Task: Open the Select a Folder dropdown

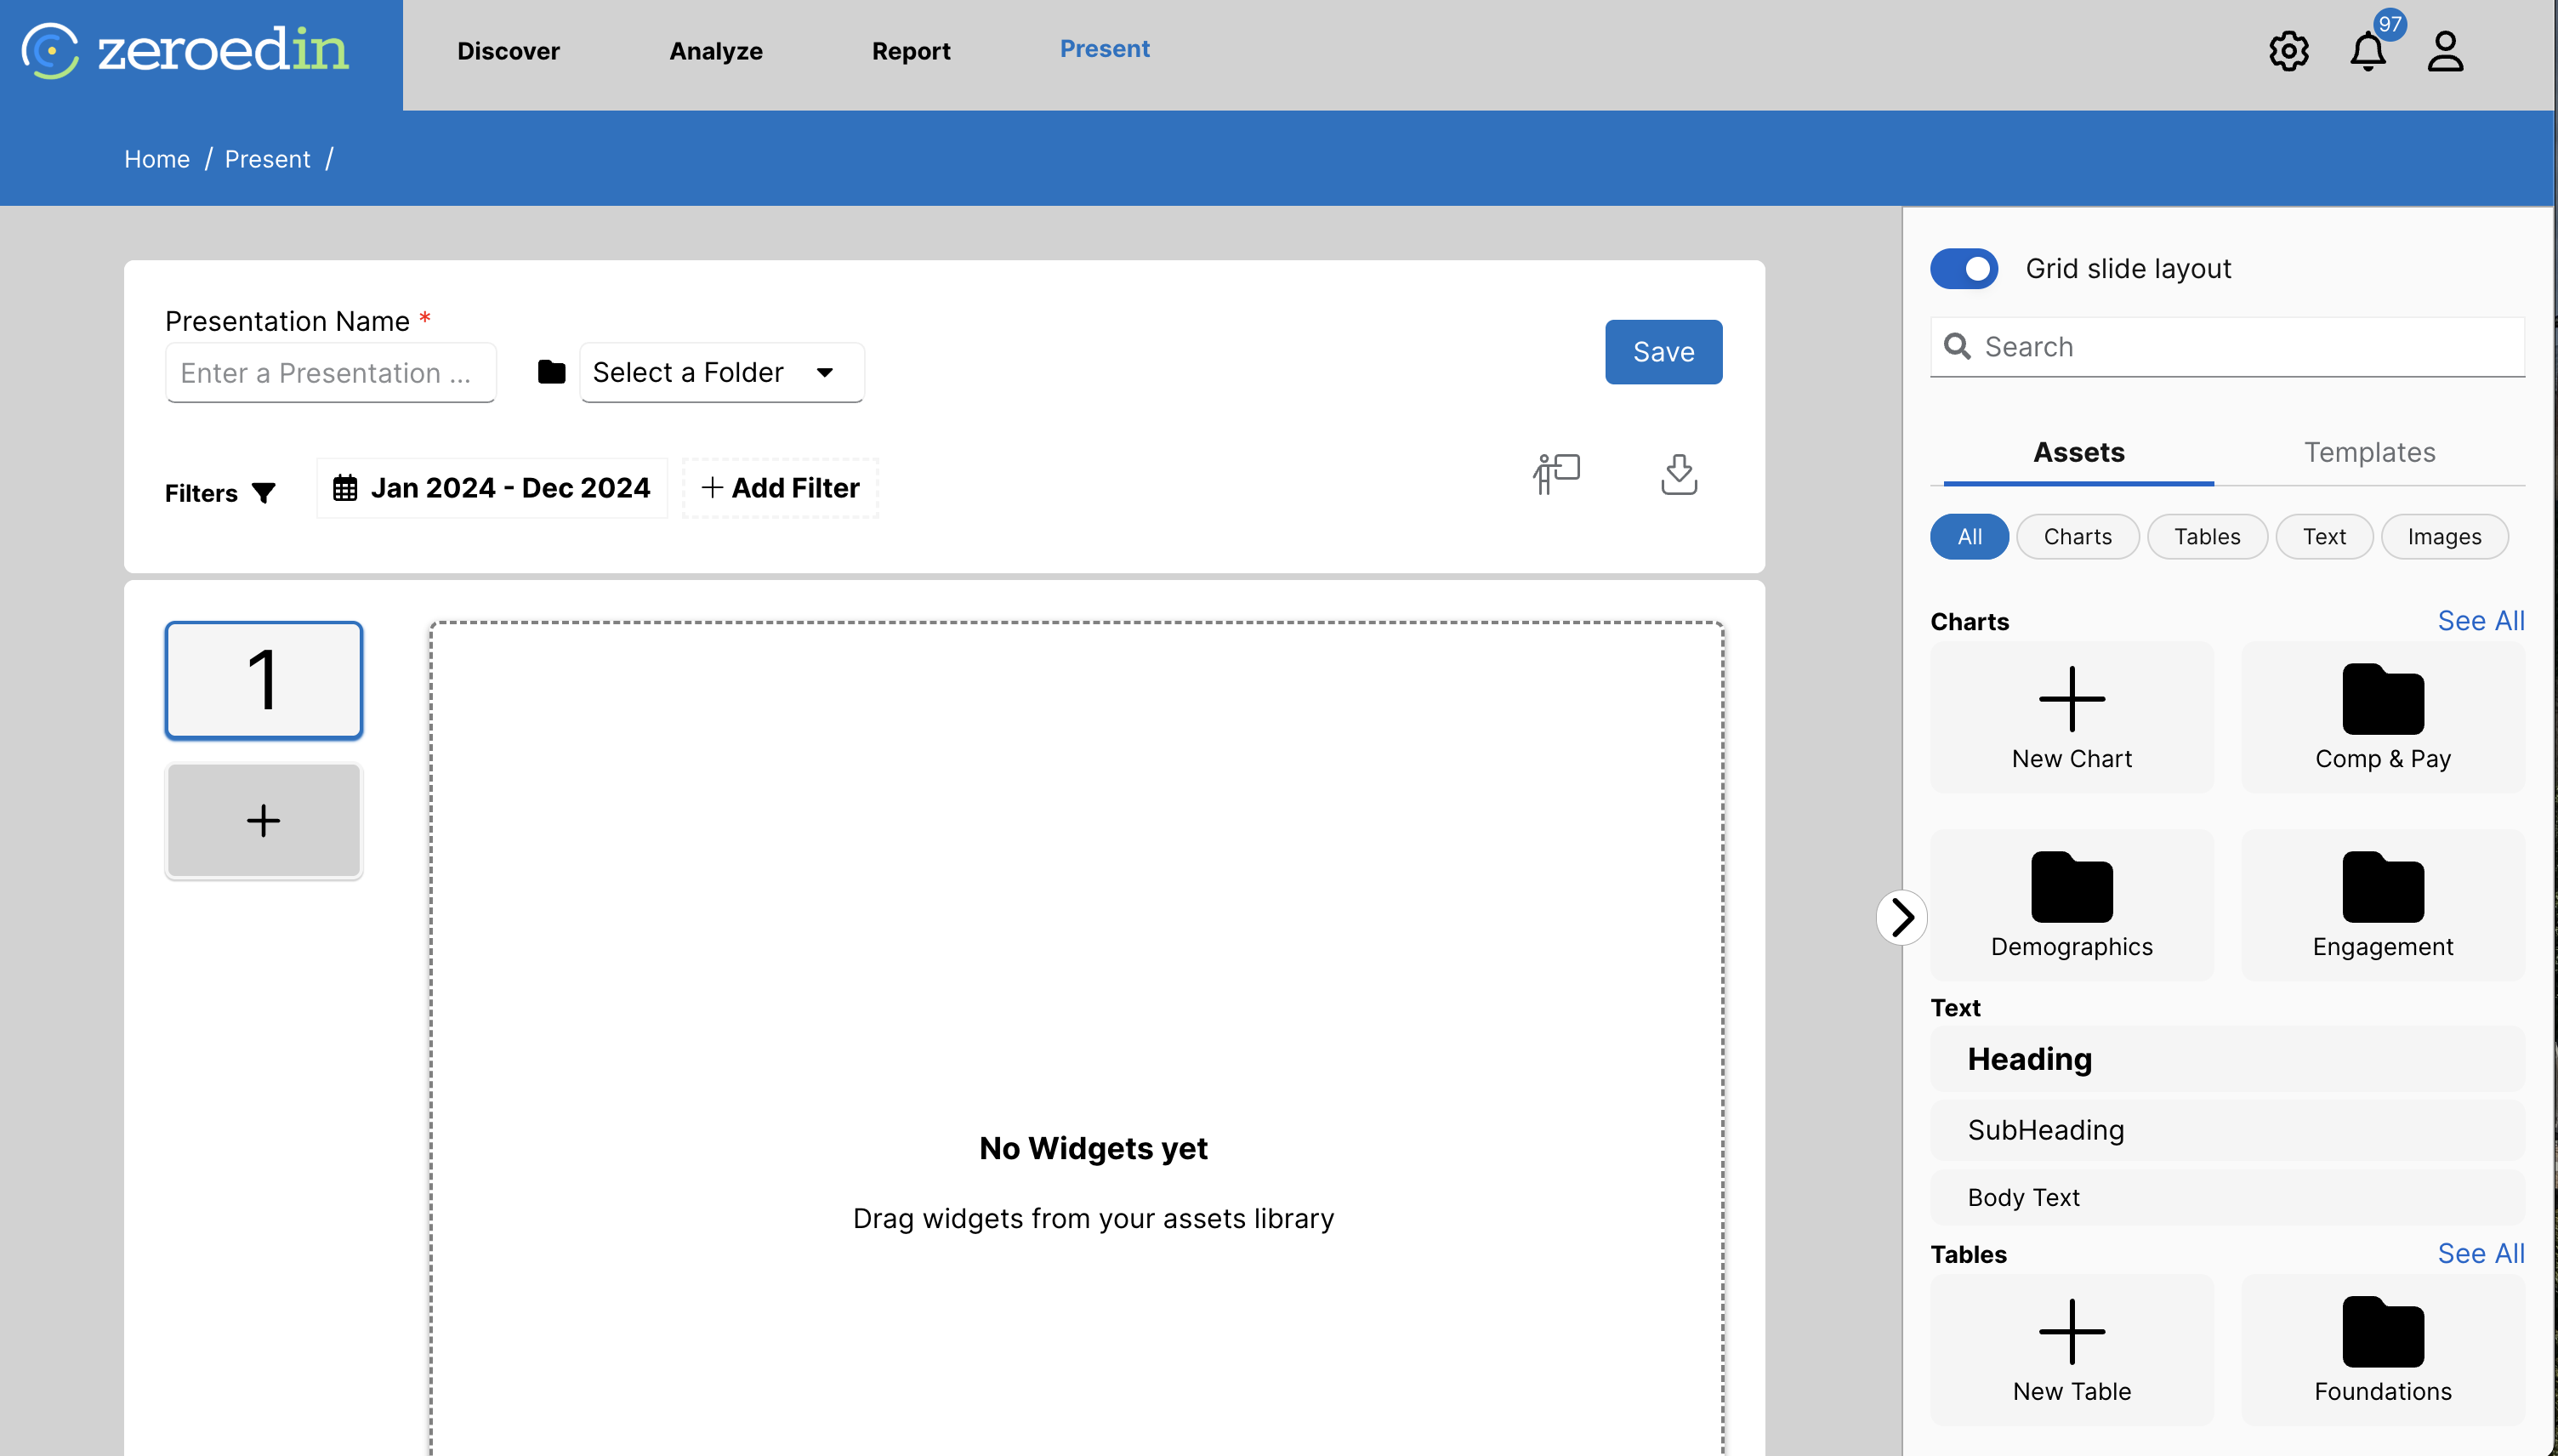Action: pos(721,372)
